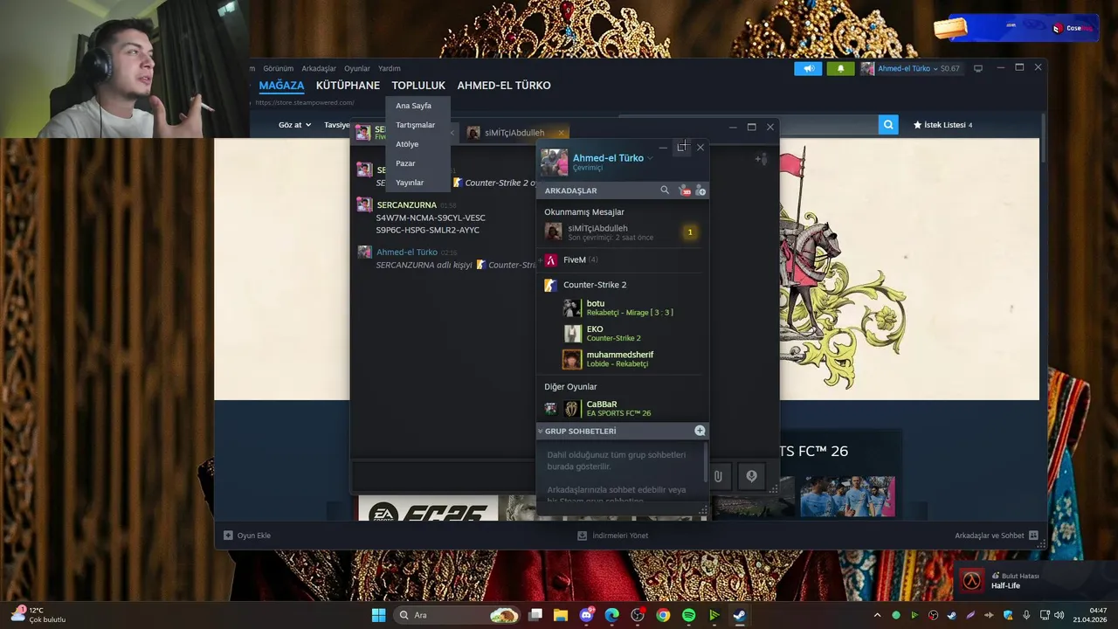Viewport: 1118px width, 629px height.
Task: Open Spotify from the taskbar
Action: tap(688, 615)
